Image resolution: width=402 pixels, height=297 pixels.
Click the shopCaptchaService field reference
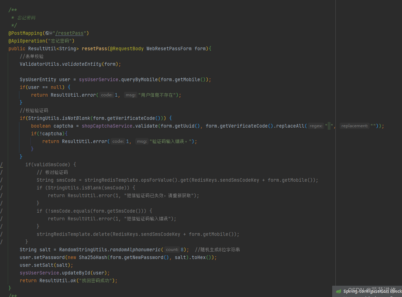[x=107, y=126]
